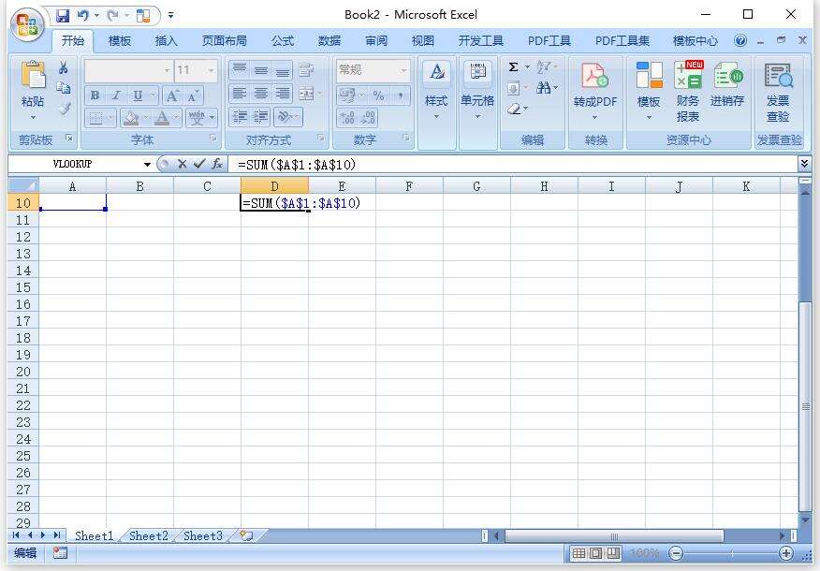Align text to middle vertically

click(261, 69)
